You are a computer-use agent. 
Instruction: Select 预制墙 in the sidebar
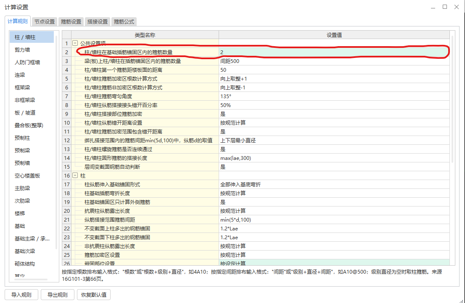32,163
